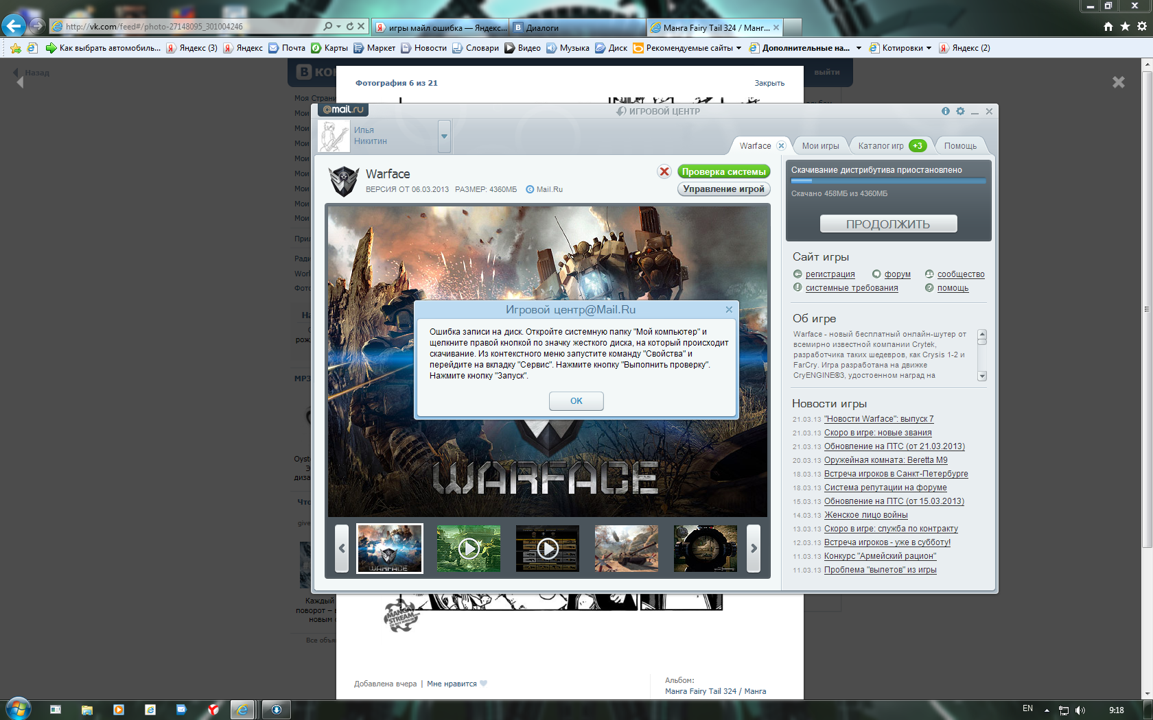Open Управление игрой button

pos(723,189)
